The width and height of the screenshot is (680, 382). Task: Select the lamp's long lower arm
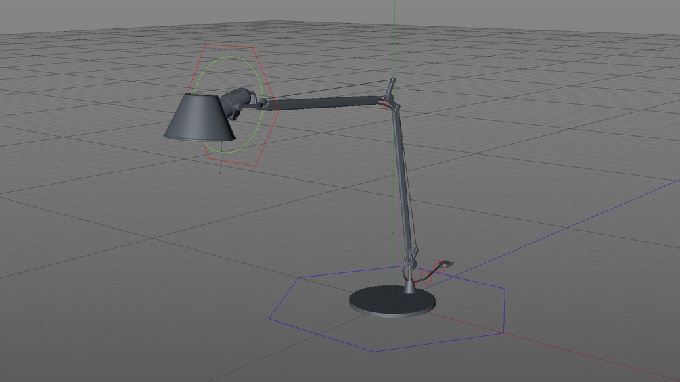[403, 180]
